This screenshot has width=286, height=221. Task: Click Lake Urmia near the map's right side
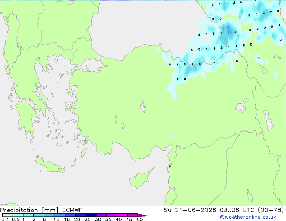coord(268,121)
